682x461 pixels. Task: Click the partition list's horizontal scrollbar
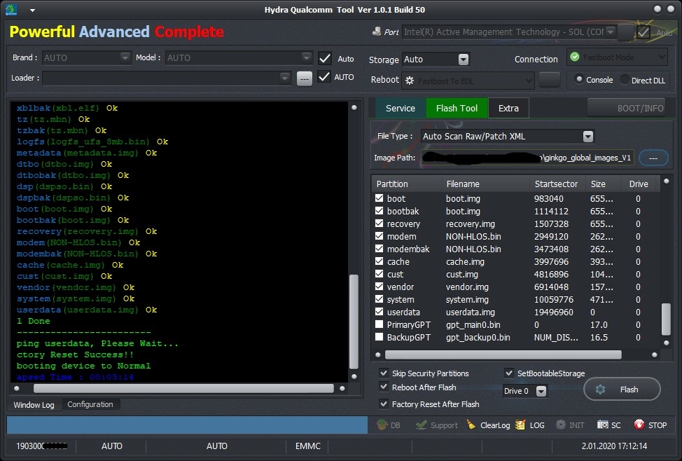(x=503, y=355)
